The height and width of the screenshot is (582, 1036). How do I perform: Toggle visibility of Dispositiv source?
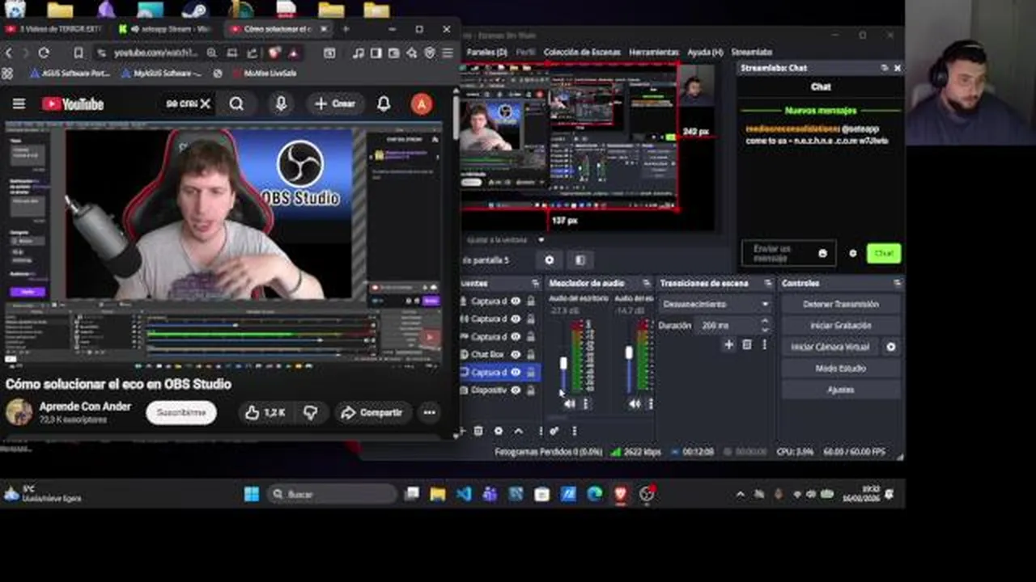(516, 390)
